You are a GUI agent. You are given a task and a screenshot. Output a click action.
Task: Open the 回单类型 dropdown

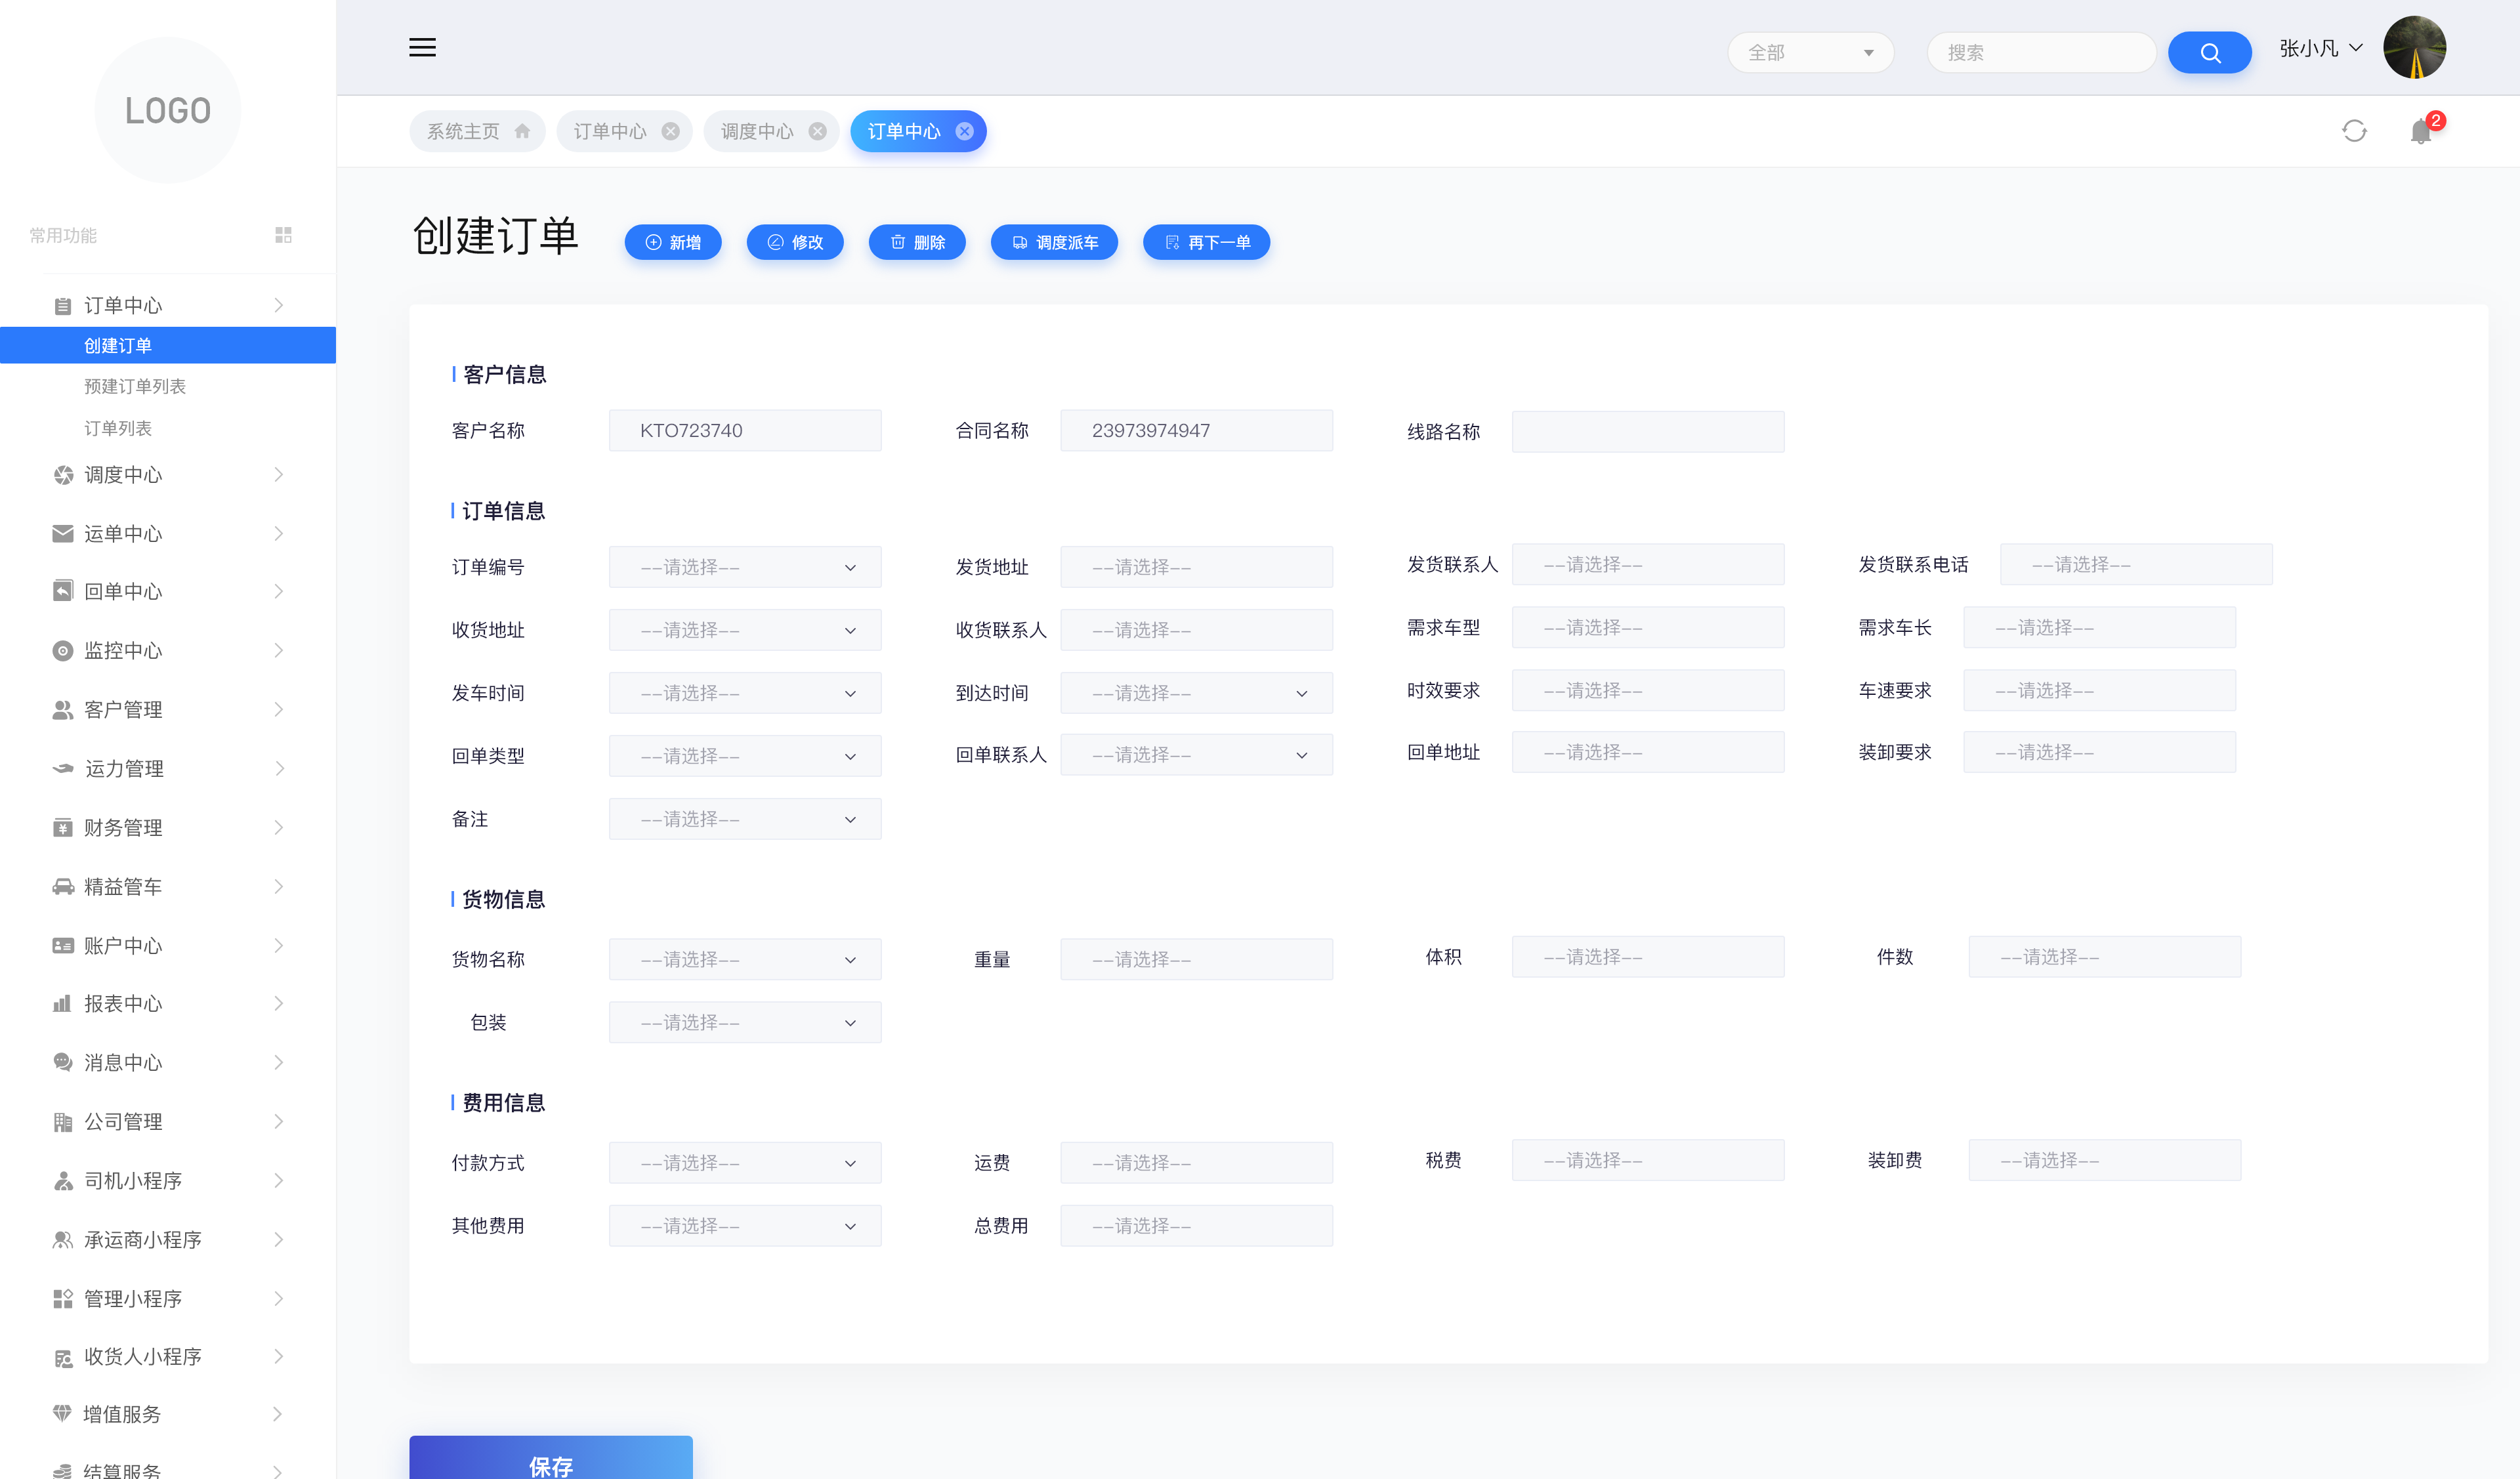[744, 756]
